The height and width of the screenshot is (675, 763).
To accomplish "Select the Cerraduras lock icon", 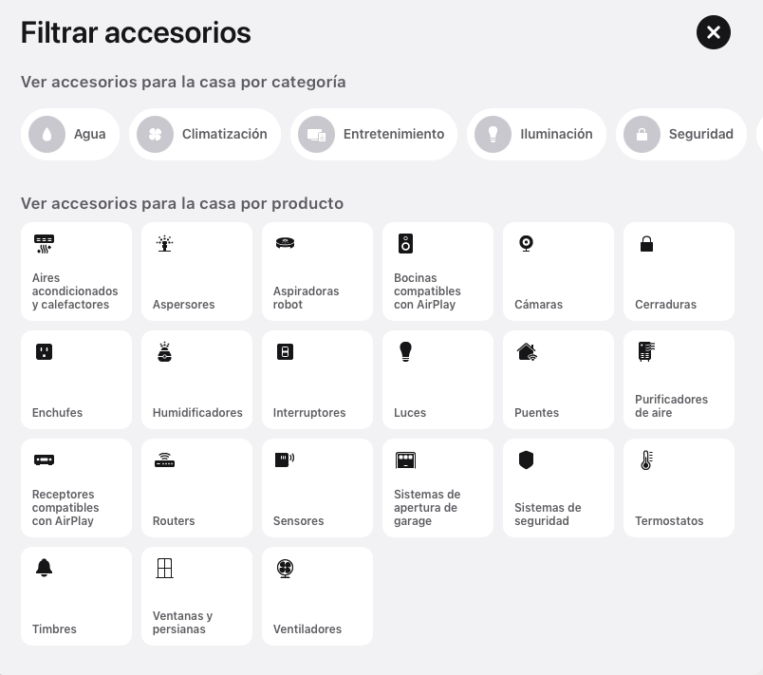I will click(679, 271).
